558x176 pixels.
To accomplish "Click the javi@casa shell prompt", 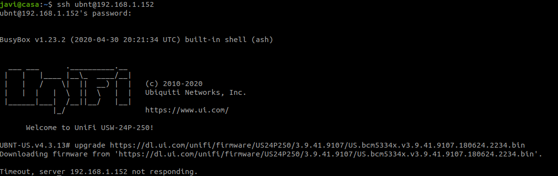I will coord(26,4).
